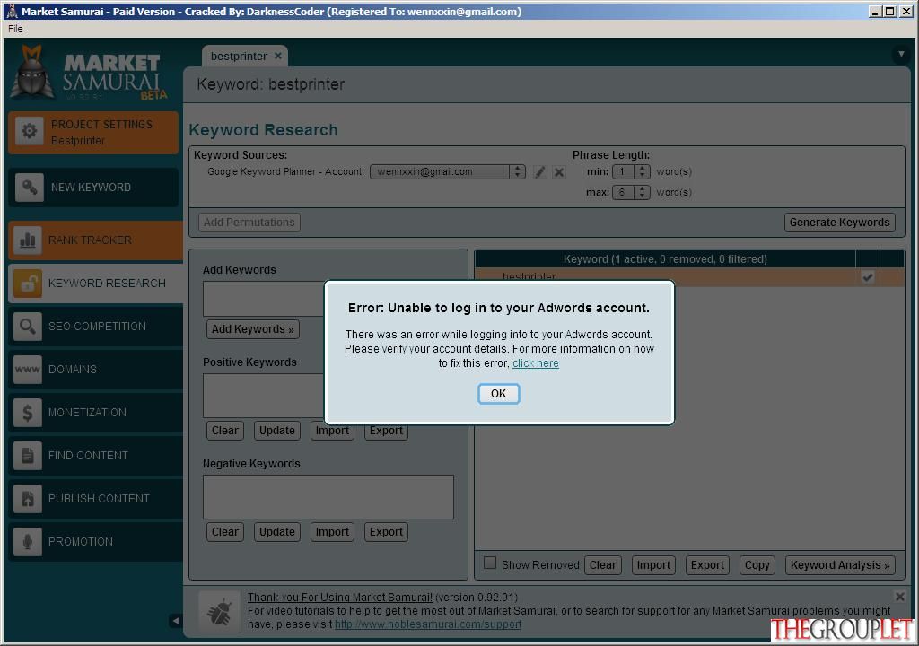Toggle the Show Removed checkbox
The image size is (919, 646).
[x=490, y=563]
